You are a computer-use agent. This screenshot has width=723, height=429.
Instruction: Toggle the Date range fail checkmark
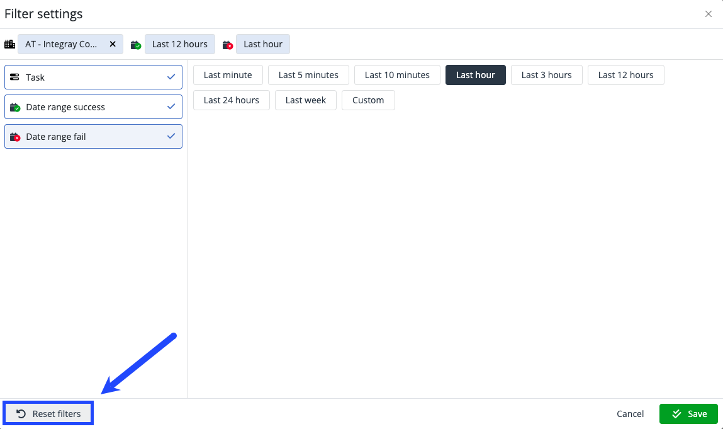click(171, 136)
